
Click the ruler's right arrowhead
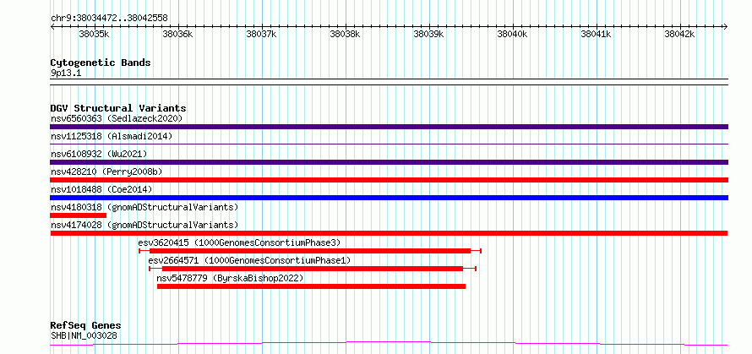725,26
